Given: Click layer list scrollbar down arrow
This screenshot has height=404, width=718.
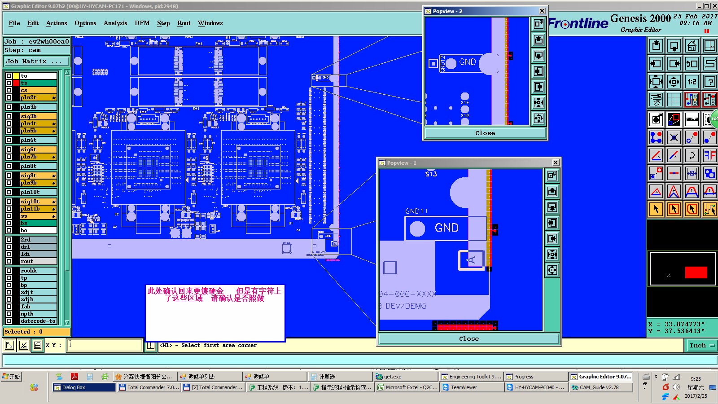Looking at the screenshot, I should pos(67,322).
